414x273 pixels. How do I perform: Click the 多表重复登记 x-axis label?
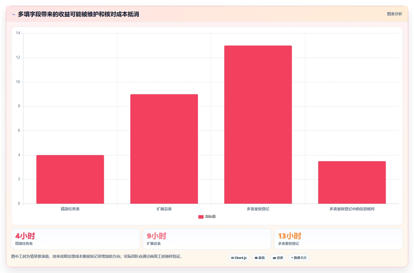[258, 209]
